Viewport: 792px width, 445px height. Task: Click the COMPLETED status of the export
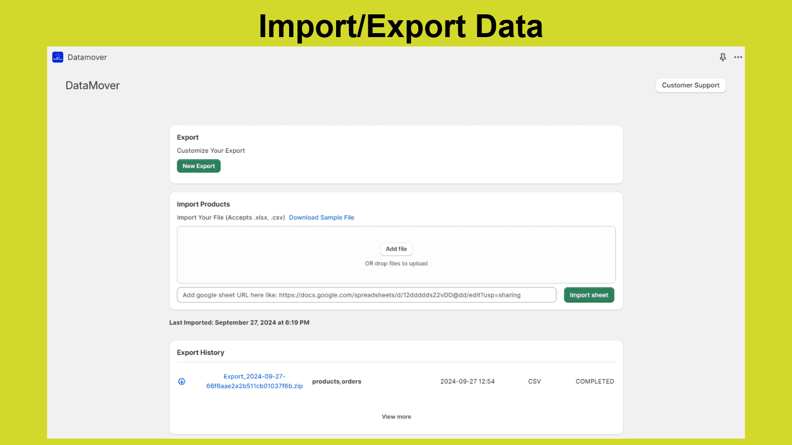(x=594, y=382)
